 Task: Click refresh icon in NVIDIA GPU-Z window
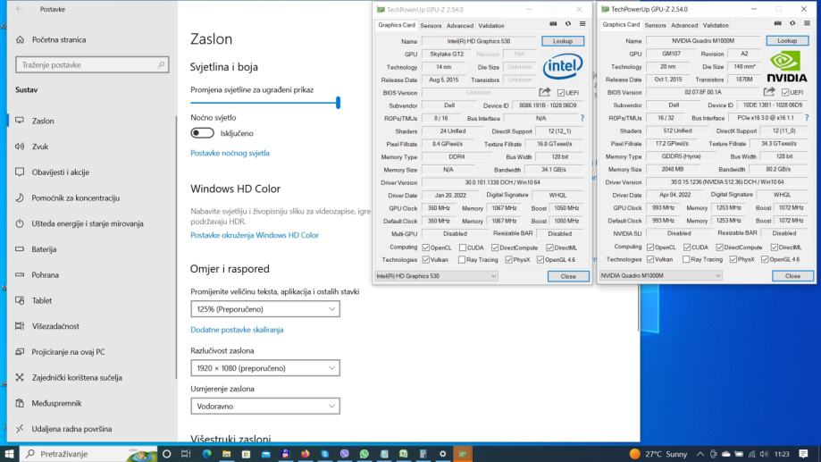click(x=792, y=23)
